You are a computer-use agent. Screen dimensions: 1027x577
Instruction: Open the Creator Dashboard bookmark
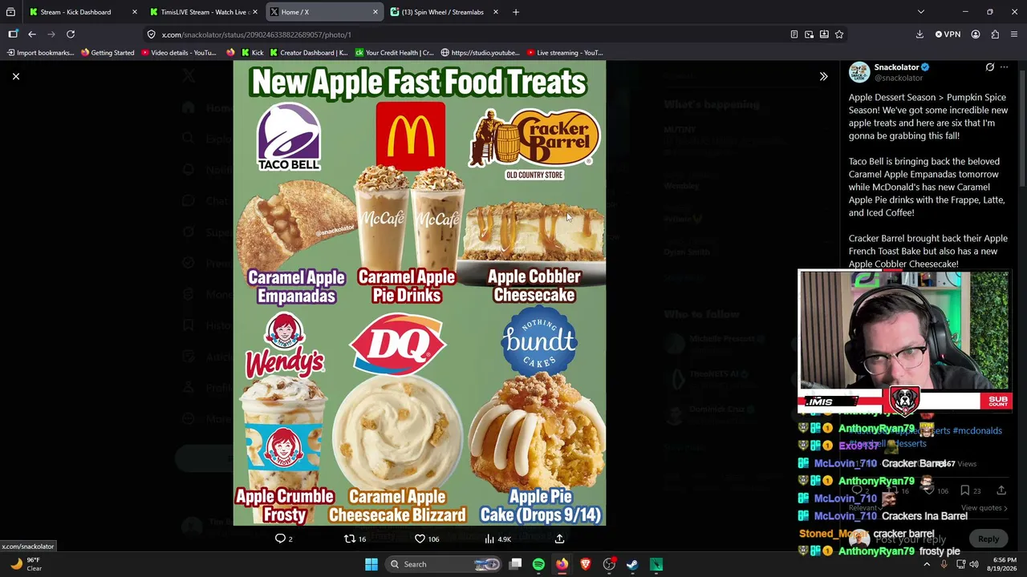click(x=309, y=53)
